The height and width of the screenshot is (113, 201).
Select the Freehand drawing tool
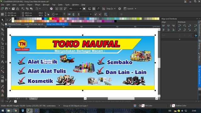[2, 39]
